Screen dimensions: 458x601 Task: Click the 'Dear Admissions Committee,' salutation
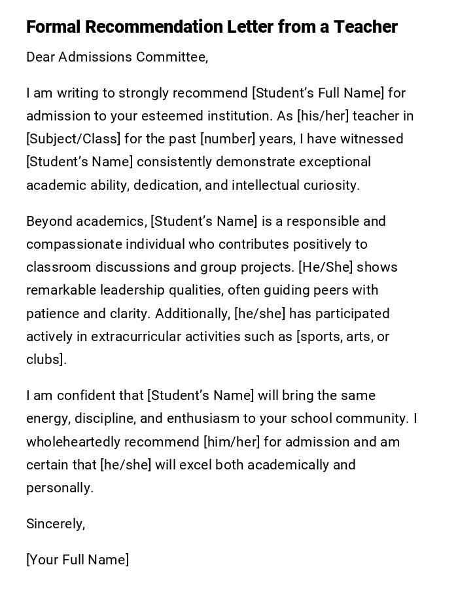click(x=117, y=57)
